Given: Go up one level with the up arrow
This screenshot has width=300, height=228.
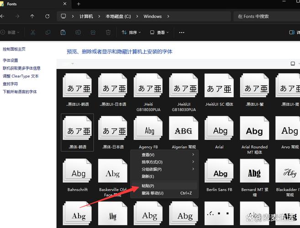Looking at the screenshot, I should point(32,16).
